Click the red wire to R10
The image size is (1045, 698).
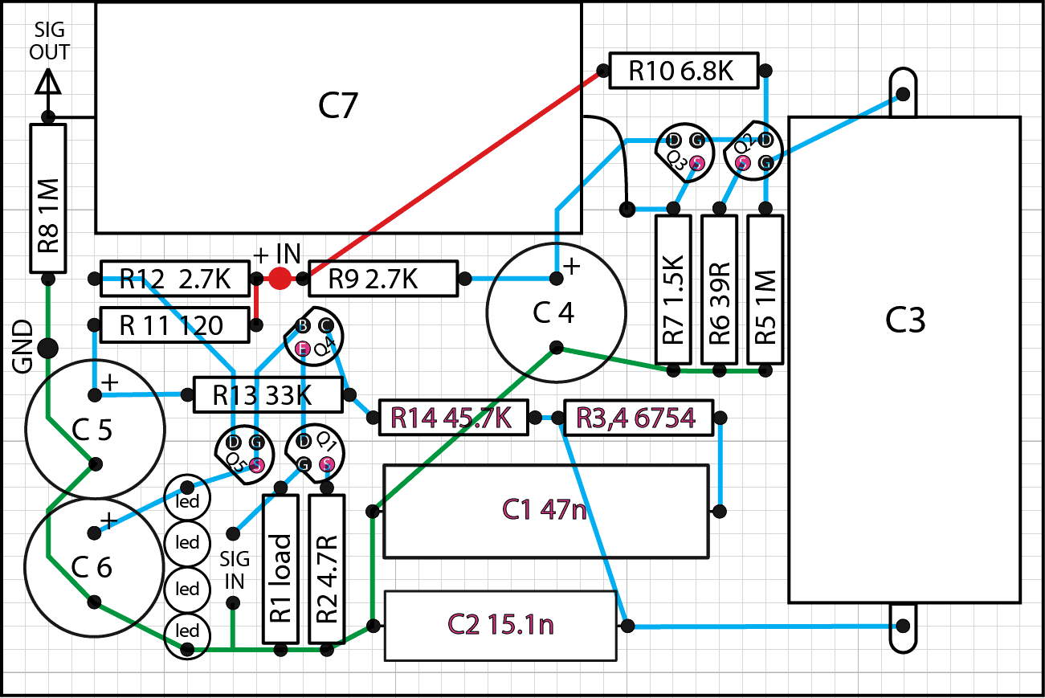452,174
